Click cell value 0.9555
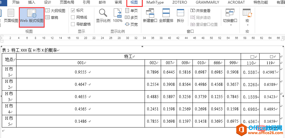The image size is (285, 138). tap(81, 72)
